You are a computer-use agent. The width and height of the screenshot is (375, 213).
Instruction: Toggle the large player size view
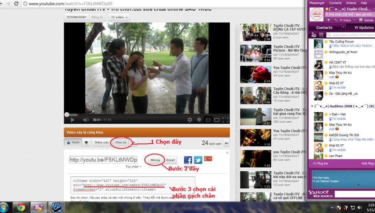pos(217,120)
